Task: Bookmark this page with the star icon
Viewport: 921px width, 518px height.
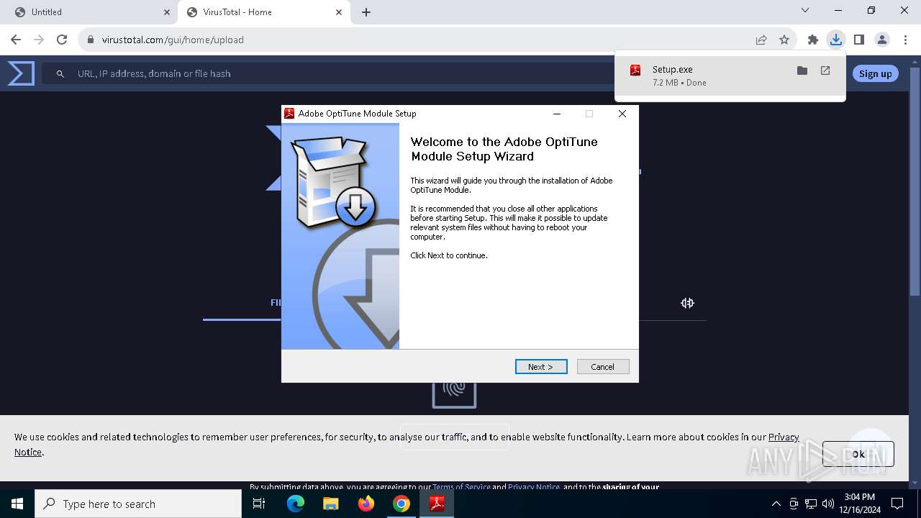Action: [x=784, y=40]
